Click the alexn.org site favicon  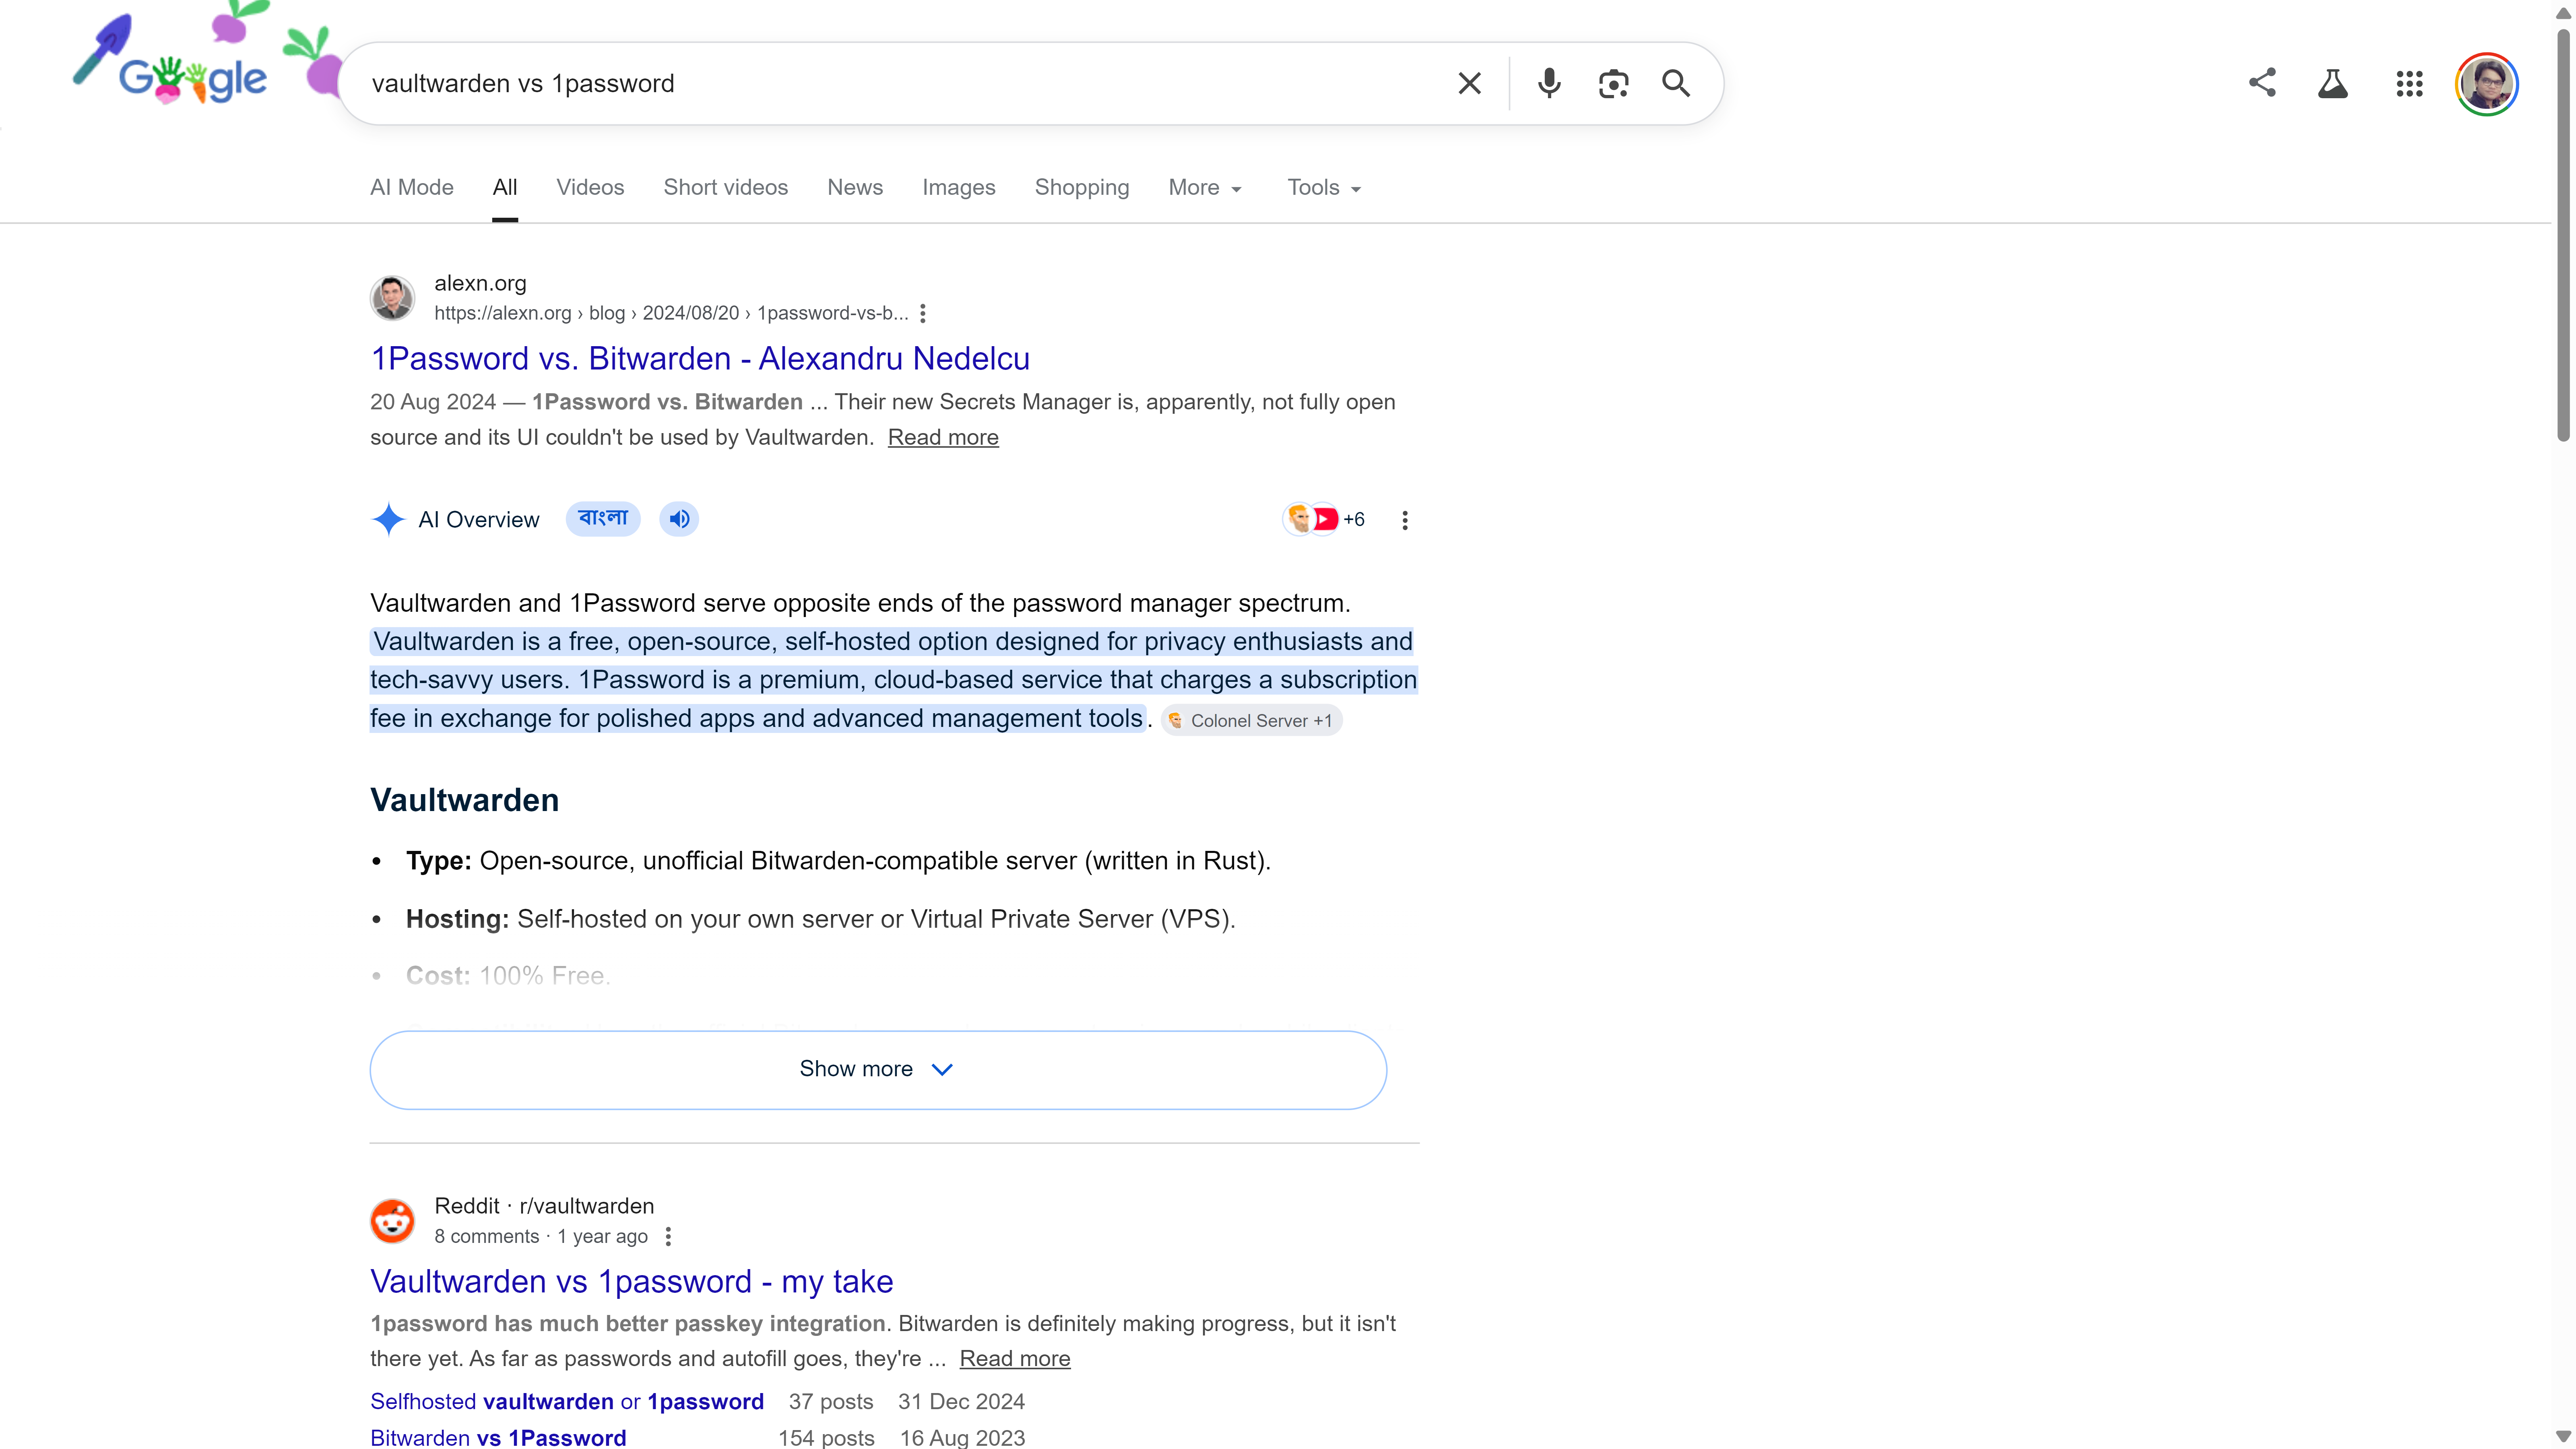[x=392, y=298]
